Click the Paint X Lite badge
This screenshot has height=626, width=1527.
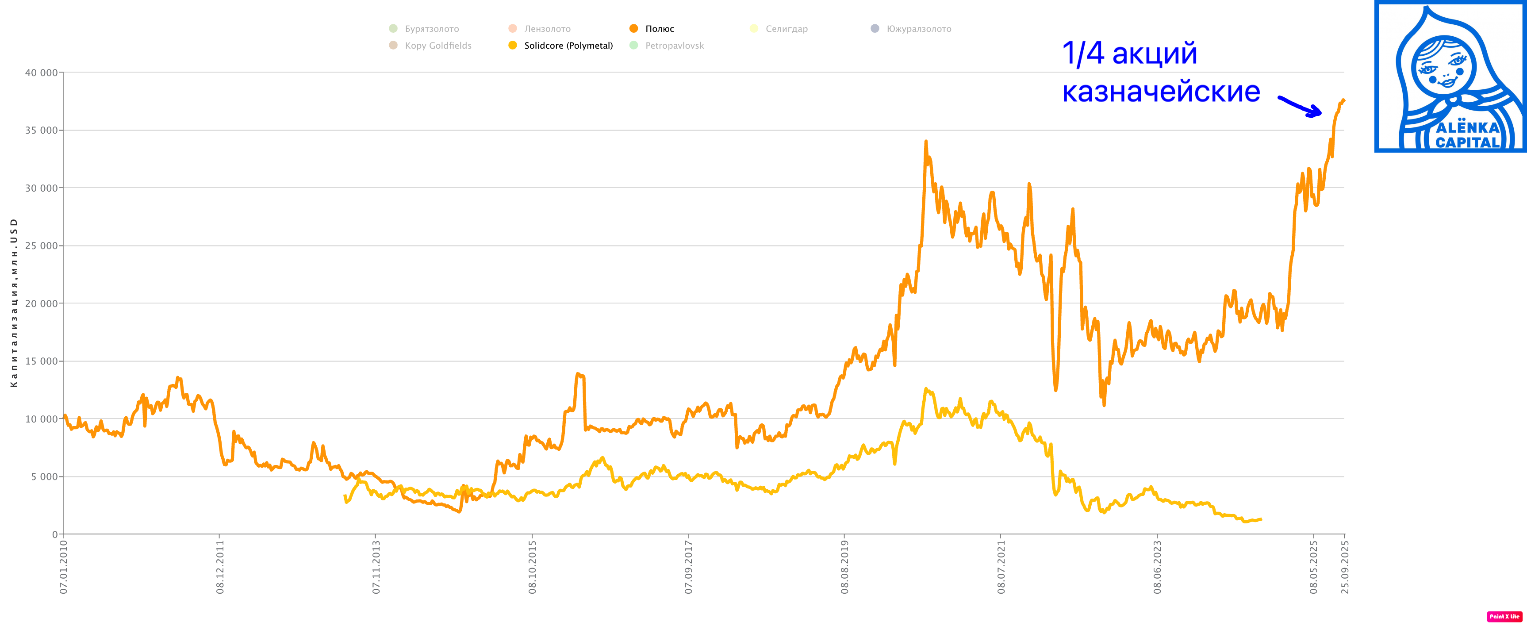point(1504,617)
